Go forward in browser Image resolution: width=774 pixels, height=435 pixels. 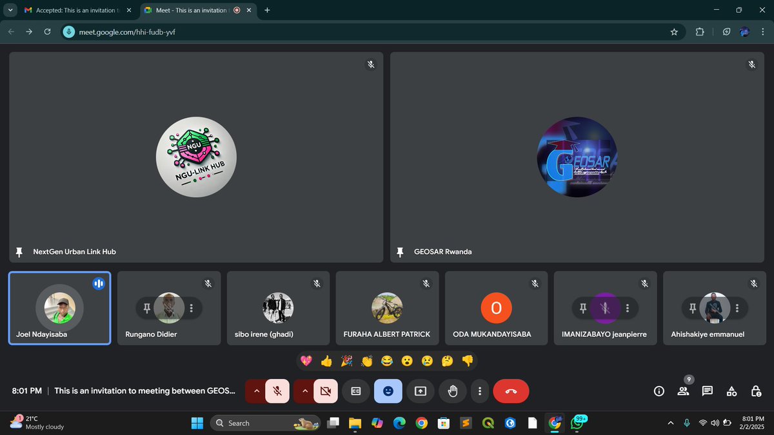point(29,32)
